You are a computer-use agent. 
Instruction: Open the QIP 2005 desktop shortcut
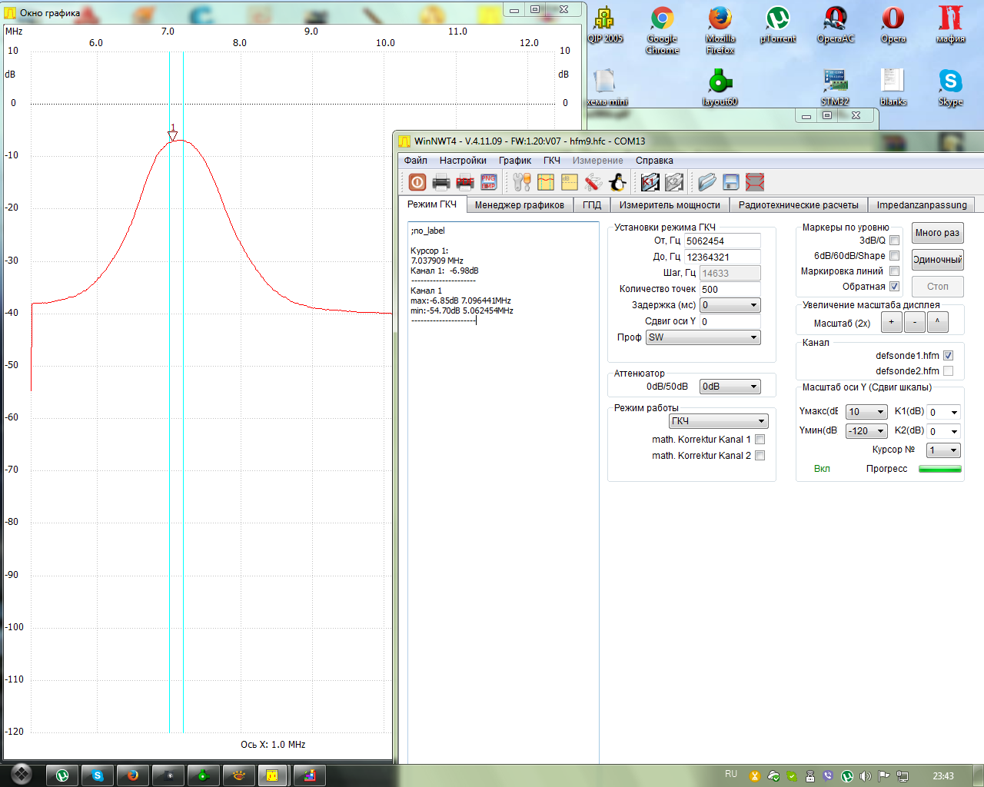605,25
